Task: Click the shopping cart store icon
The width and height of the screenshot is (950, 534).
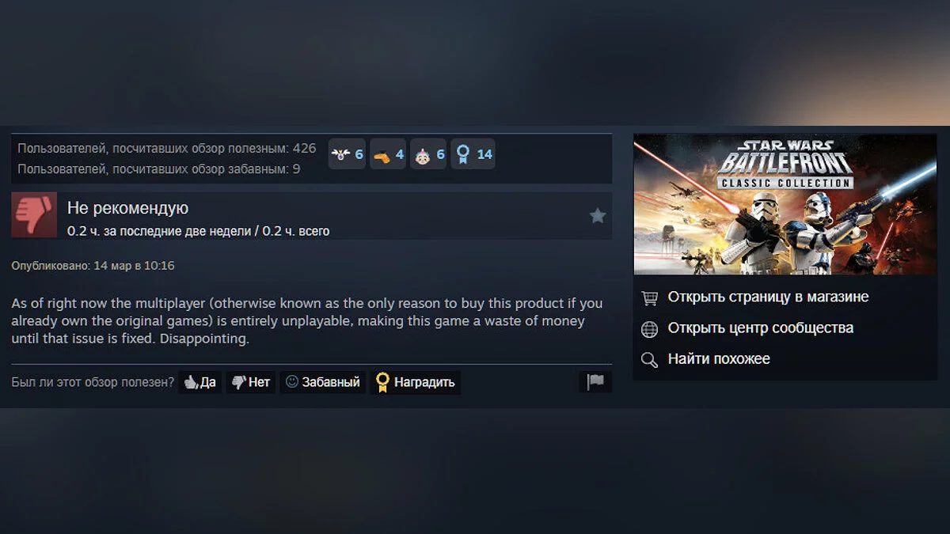Action: pyautogui.click(x=649, y=297)
